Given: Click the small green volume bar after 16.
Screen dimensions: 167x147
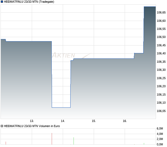Looking at the screenshot, I should (144, 144).
